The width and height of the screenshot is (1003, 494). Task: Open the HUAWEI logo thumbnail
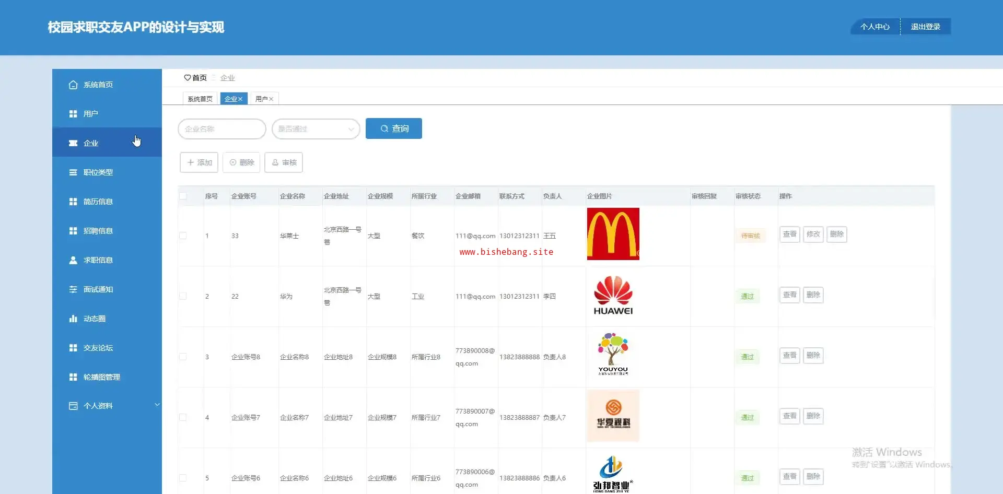[x=613, y=295]
